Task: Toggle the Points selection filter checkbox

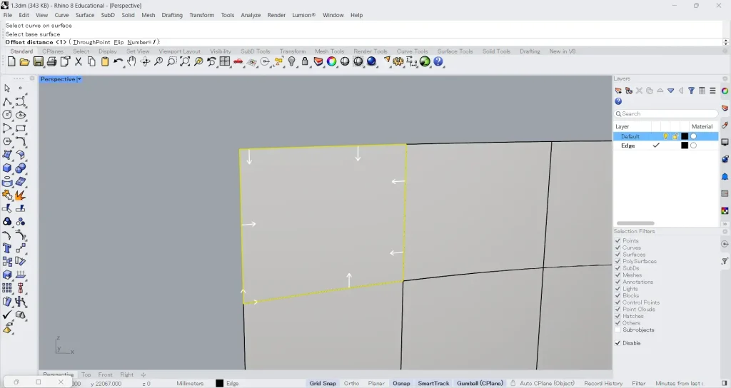Action: click(617, 241)
